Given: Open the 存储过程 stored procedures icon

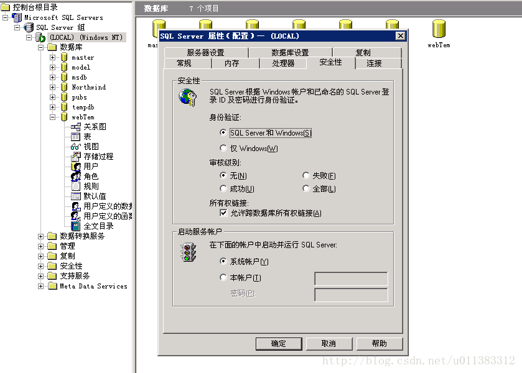Looking at the screenshot, I should 76,157.
